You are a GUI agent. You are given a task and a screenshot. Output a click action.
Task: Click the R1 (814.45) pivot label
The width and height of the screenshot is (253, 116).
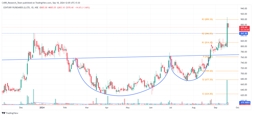point(207,42)
